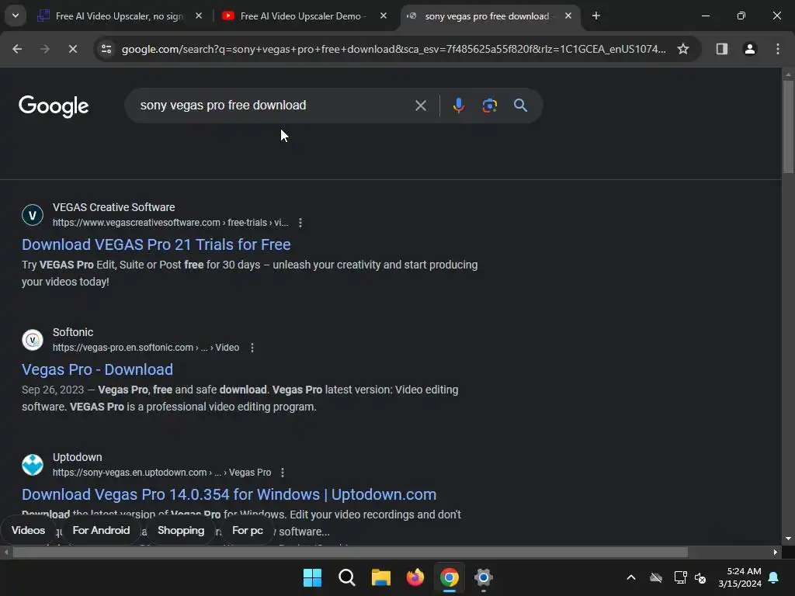Viewport: 795px width, 596px height.
Task: Click the browser forward arrow
Action: pos(45,49)
